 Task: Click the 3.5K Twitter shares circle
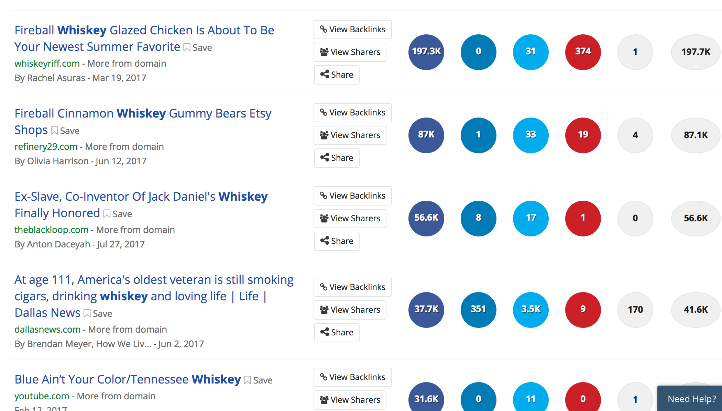tap(531, 310)
